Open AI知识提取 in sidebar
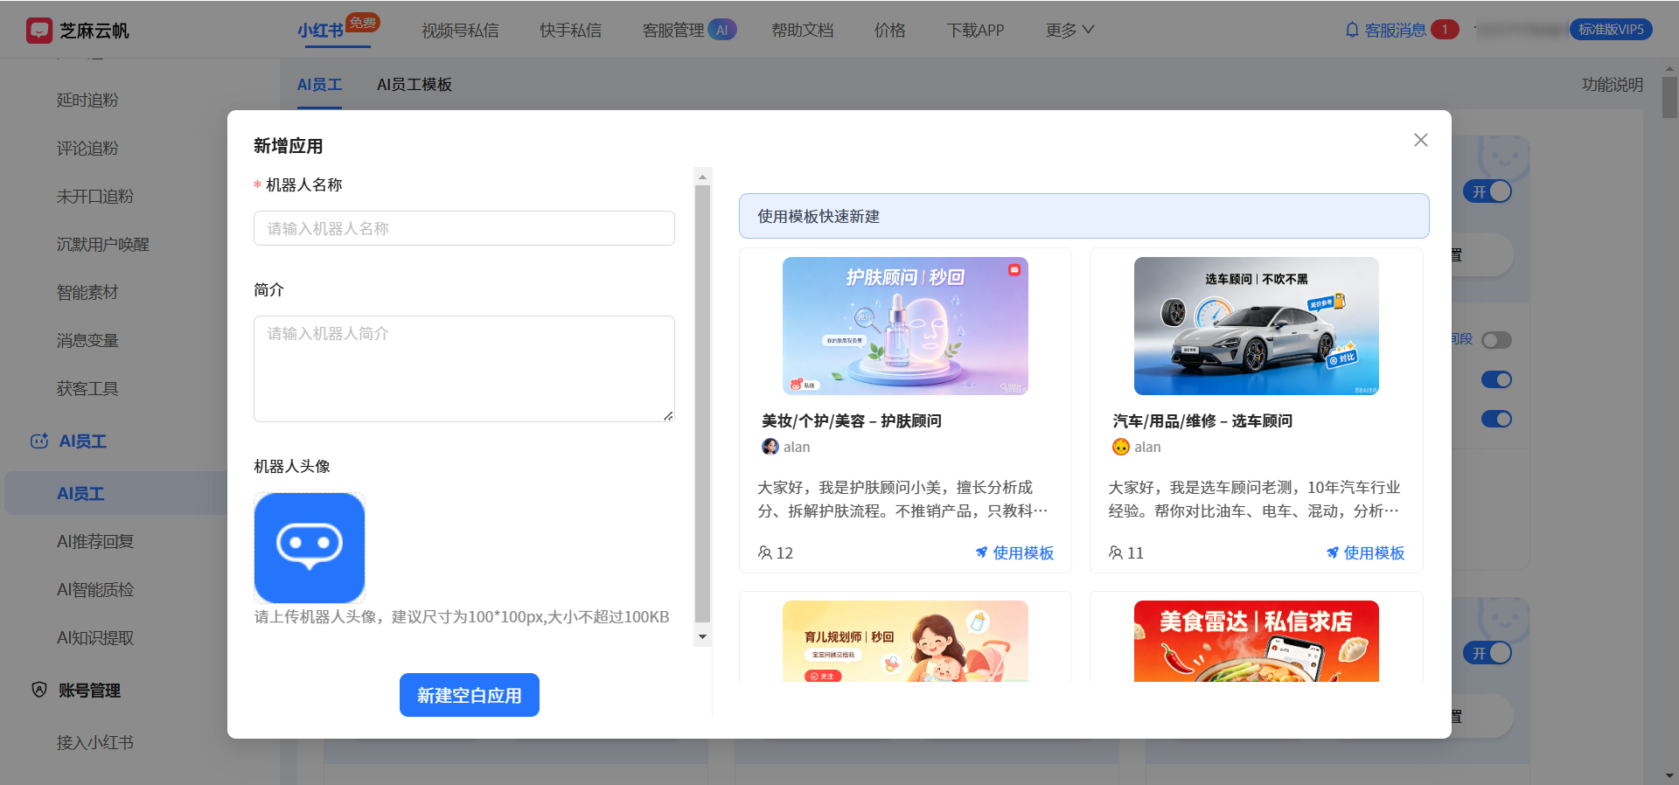Screen dimensions: 1679x785 (x=95, y=637)
